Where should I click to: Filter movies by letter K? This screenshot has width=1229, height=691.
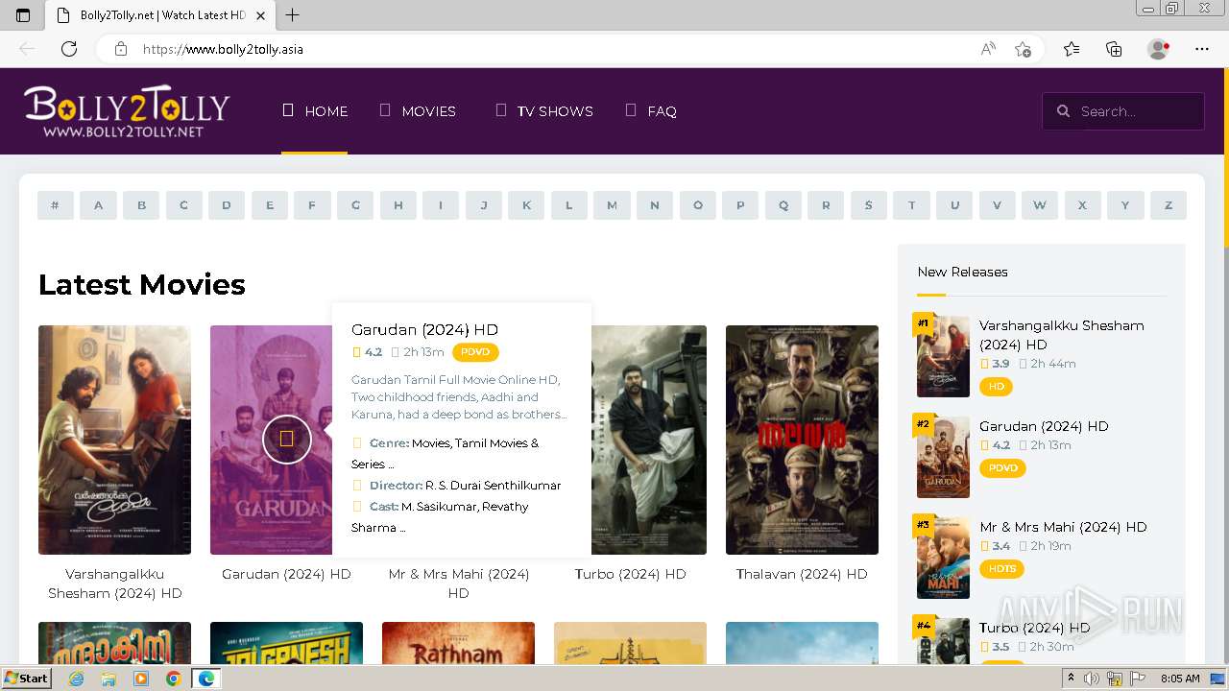[x=526, y=205]
